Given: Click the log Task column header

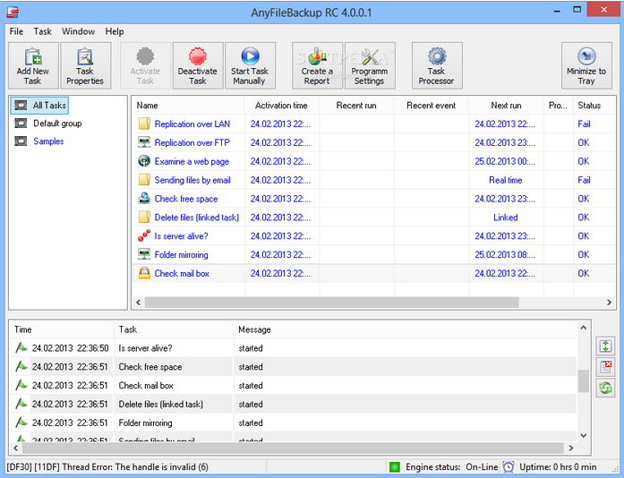Looking at the screenshot, I should (x=174, y=329).
